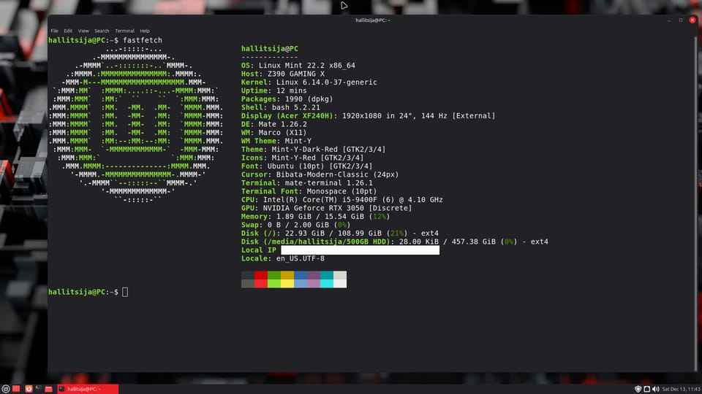
Task: Open the file manager panel launcher
Action: tap(48, 389)
